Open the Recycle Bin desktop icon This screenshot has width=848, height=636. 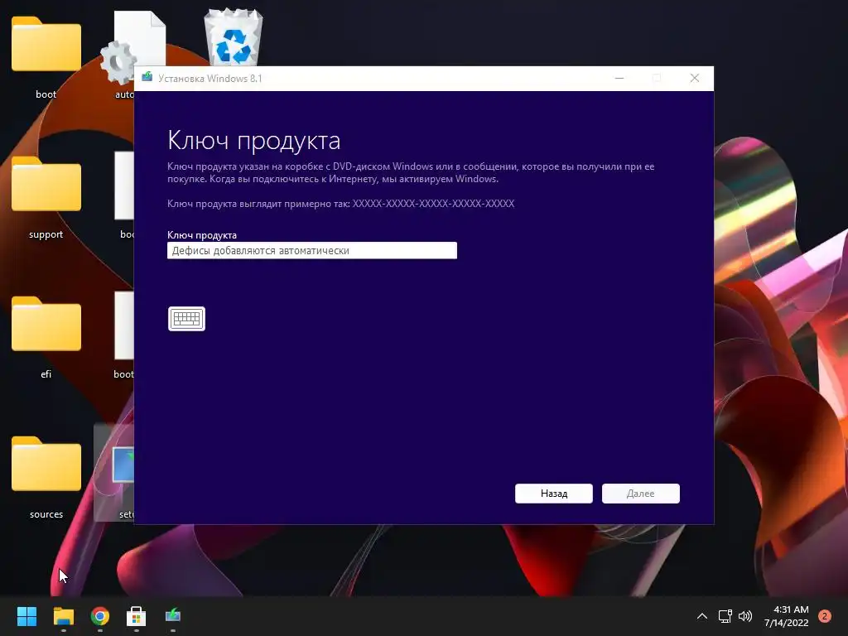pyautogui.click(x=233, y=36)
